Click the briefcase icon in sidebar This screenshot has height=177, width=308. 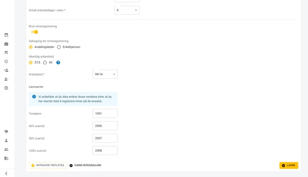[6, 44]
